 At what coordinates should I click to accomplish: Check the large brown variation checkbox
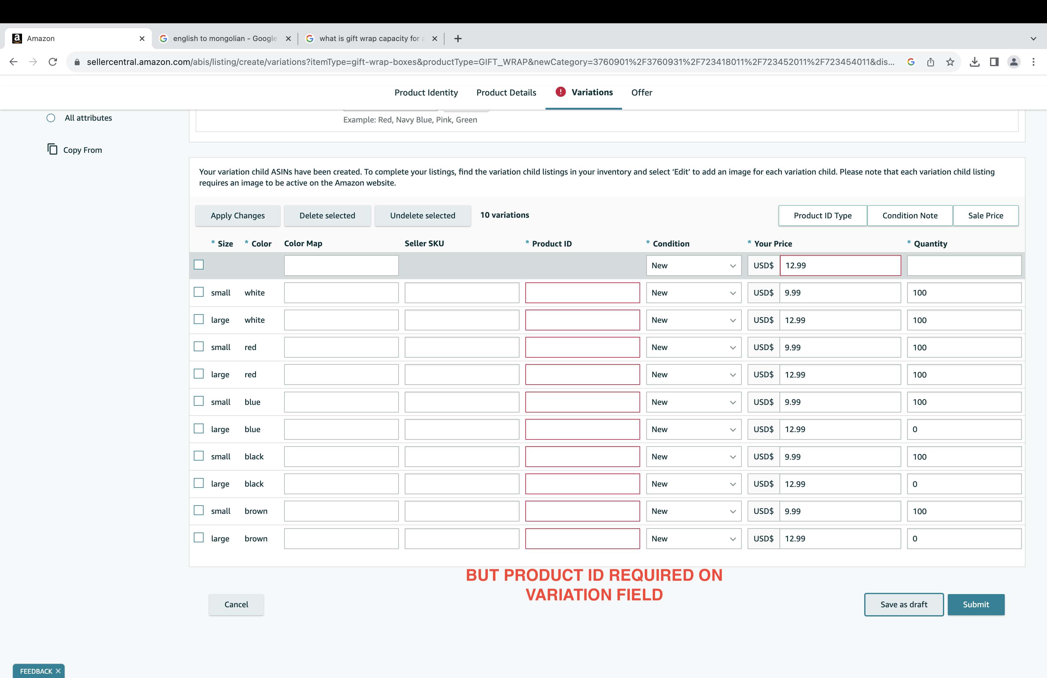tap(199, 538)
